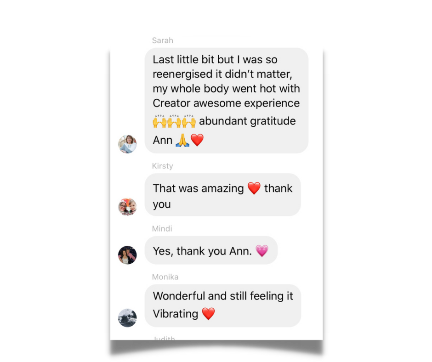The width and height of the screenshot is (432, 362).
Task: Click the sender name Monika
Action: click(x=165, y=277)
